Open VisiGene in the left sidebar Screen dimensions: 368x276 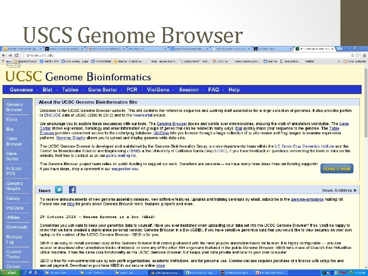tap(15, 208)
